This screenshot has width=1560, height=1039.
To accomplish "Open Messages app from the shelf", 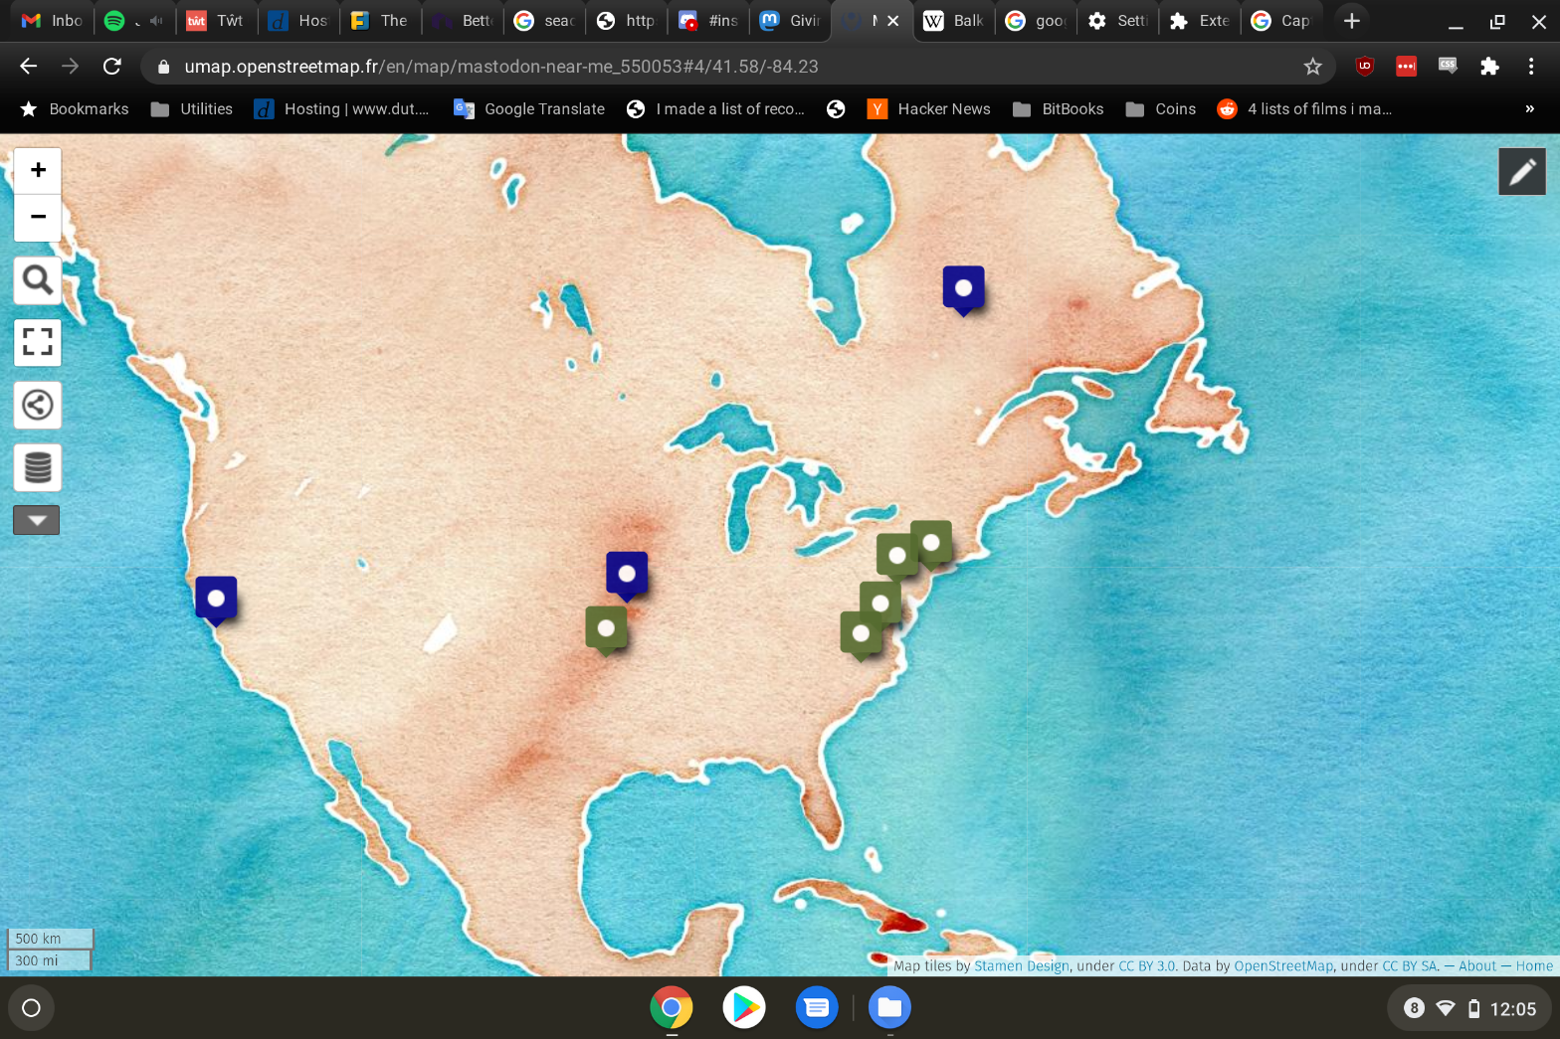I will [x=817, y=1008].
